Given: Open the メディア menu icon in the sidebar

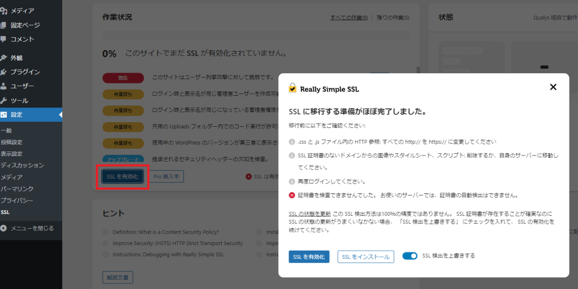Looking at the screenshot, I should pos(5,11).
